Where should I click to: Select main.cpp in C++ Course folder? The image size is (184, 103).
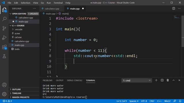[x=24, y=45]
